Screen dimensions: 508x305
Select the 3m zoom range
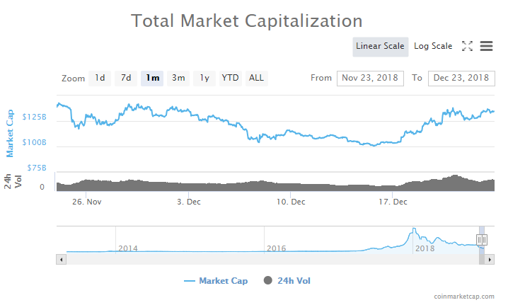(178, 78)
